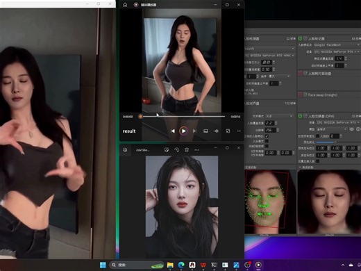Delete the image in Photos viewer
This screenshot has width=361, height=271.
pyautogui.click(x=187, y=150)
